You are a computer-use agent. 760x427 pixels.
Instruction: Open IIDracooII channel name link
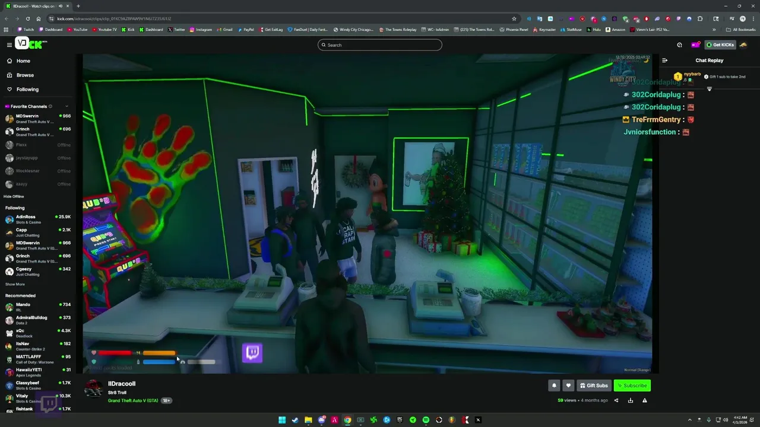[x=122, y=384]
